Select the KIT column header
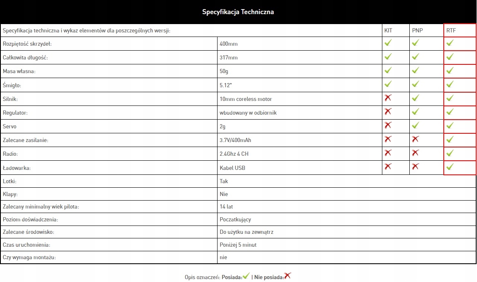The width and height of the screenshot is (477, 282). point(388,30)
